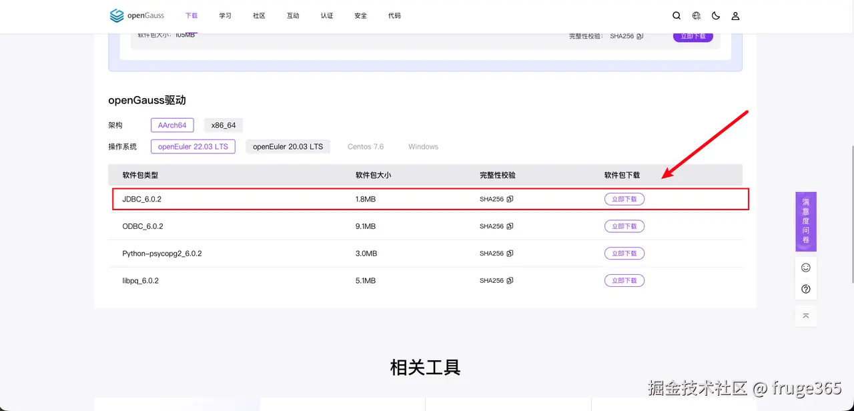Viewport: 854px width, 411px height.
Task: Switch site language via the globe icon
Action: 696,15
